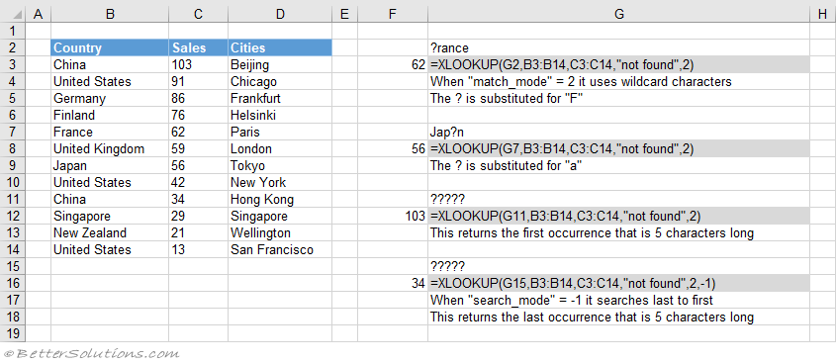Select the cell with ?rance

pos(618,47)
